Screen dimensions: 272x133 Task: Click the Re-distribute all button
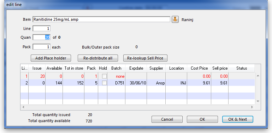coord(98,58)
